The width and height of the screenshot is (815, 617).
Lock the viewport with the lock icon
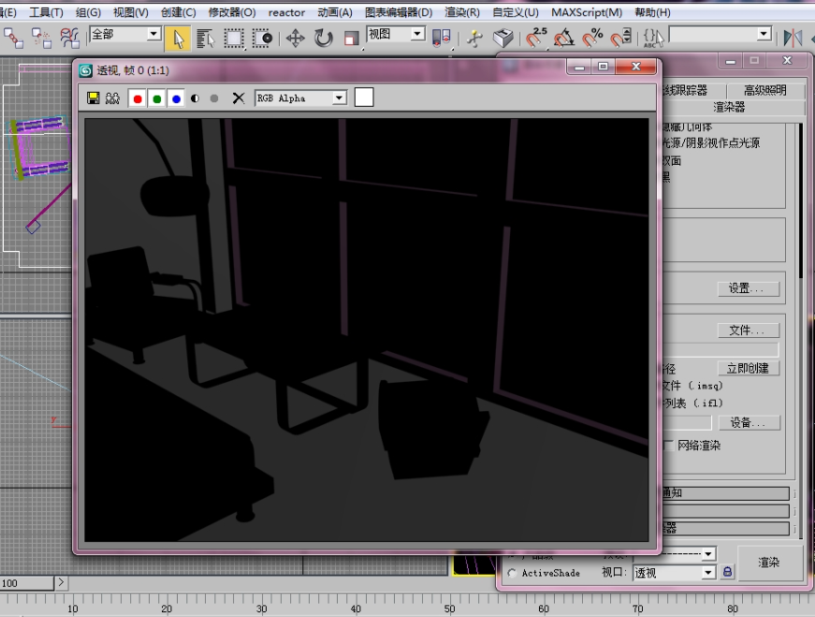coord(728,572)
